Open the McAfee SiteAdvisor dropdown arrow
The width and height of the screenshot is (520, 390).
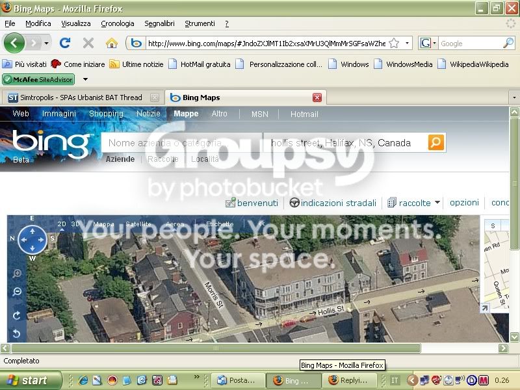pyautogui.click(x=85, y=79)
